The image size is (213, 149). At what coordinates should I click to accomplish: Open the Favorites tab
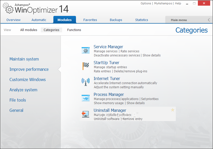pyautogui.click(x=90, y=20)
